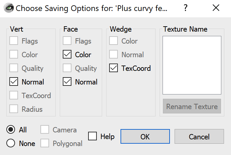Click the question mark help icon

[x=186, y=8]
